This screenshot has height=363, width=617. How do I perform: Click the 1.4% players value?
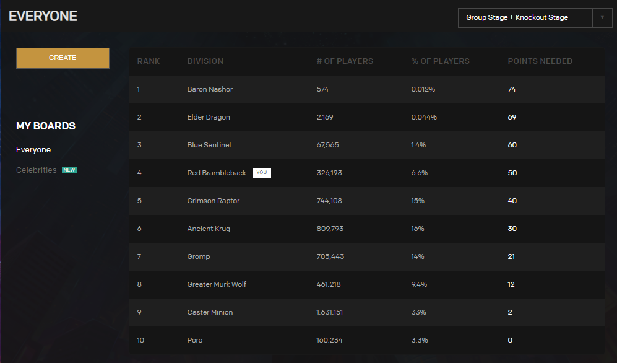[x=418, y=145]
